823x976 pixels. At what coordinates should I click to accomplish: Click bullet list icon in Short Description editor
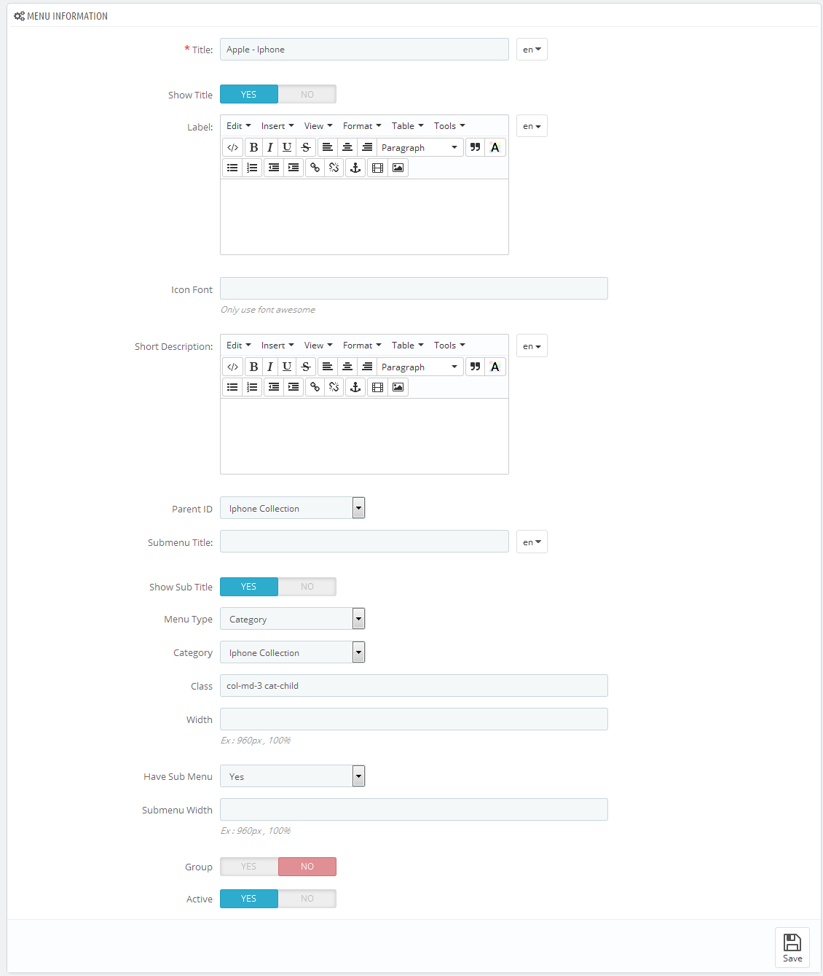click(232, 387)
